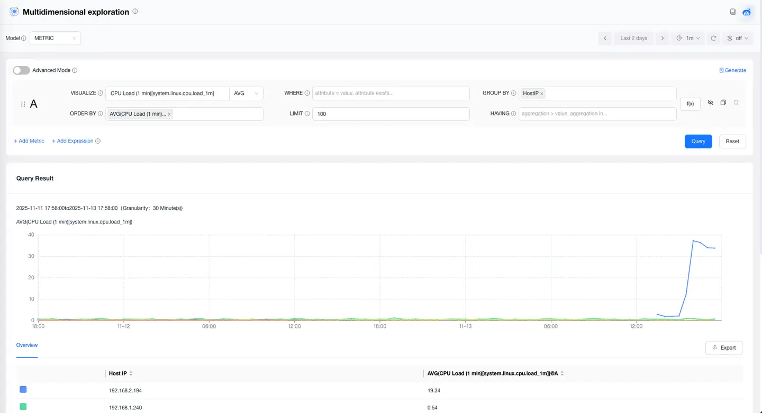Toggle visibility eye icon for query A
Screen dimensions: 762x413
tap(710, 102)
